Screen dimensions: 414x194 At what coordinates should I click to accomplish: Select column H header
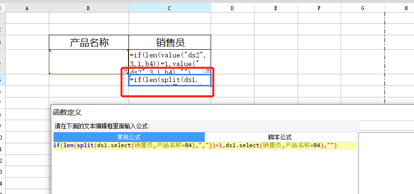[399, 8]
